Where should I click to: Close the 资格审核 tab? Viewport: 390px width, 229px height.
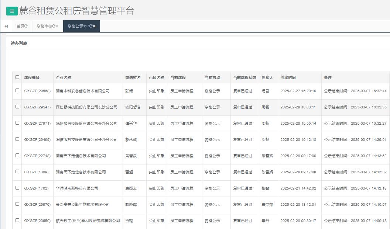click(57, 26)
